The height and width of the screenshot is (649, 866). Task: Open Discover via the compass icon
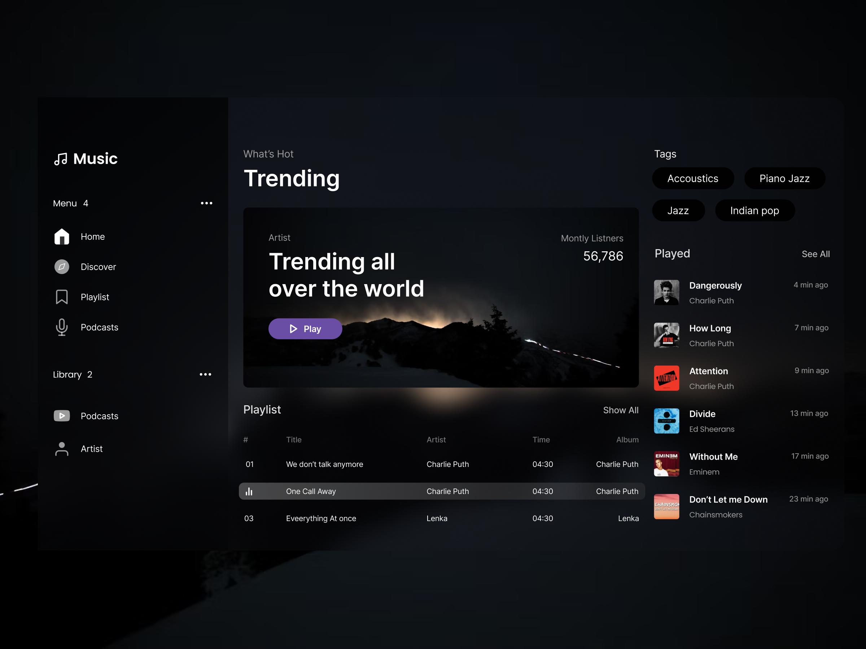(61, 267)
